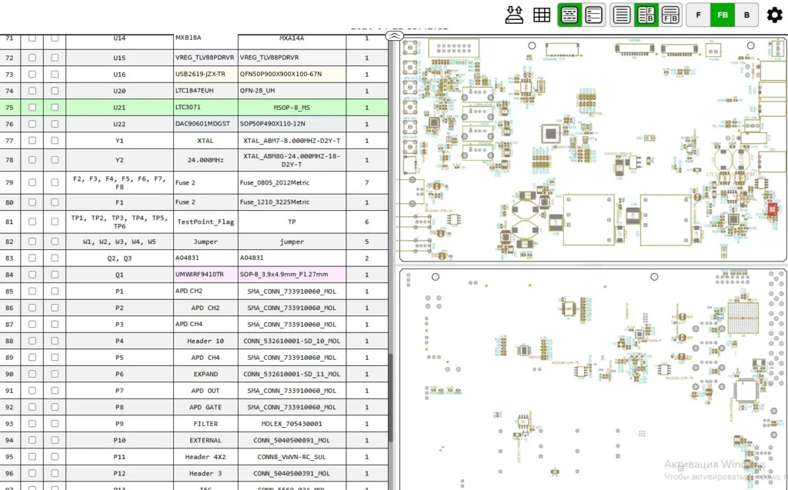Tick the second checkbox in U21 row
This screenshot has width=788, height=490.
55,108
